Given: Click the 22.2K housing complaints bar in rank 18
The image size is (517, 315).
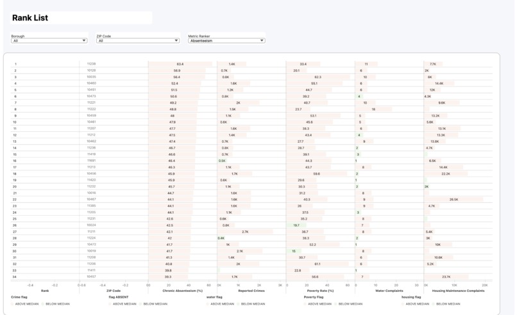Looking at the screenshot, I should 446,174.
